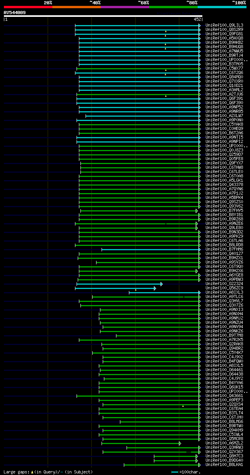Click the UniRef100_A5LGK1 label
Viewport: 250px width, 475px height.
click(x=224, y=180)
